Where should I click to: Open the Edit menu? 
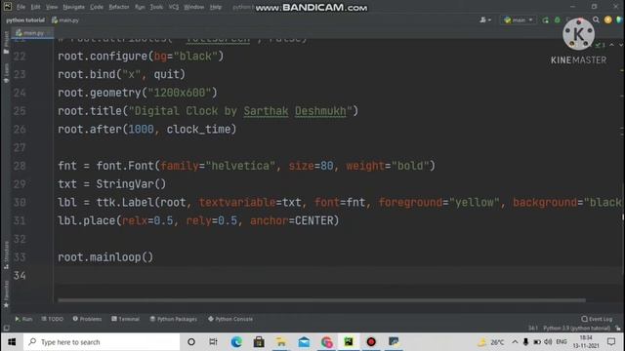[35, 7]
